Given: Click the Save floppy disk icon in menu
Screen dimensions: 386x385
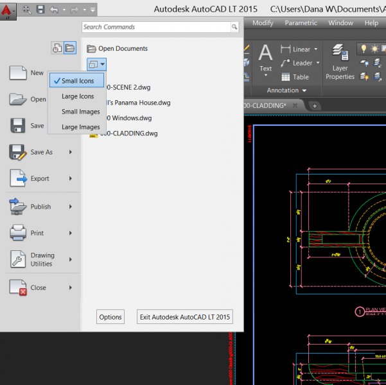Looking at the screenshot, I should click(18, 126).
